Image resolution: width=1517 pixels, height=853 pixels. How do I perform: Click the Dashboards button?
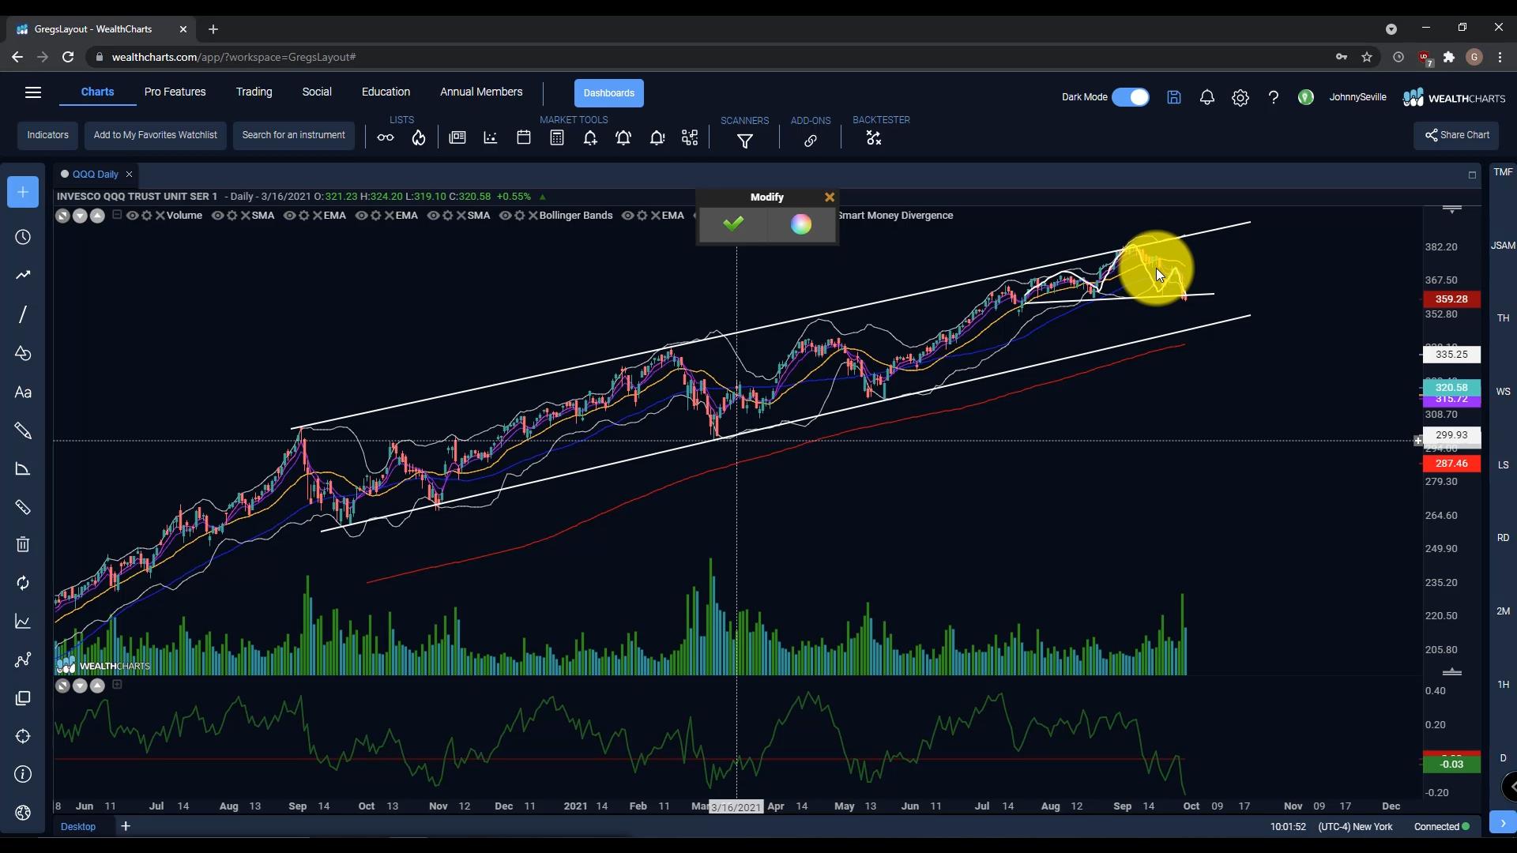(608, 93)
